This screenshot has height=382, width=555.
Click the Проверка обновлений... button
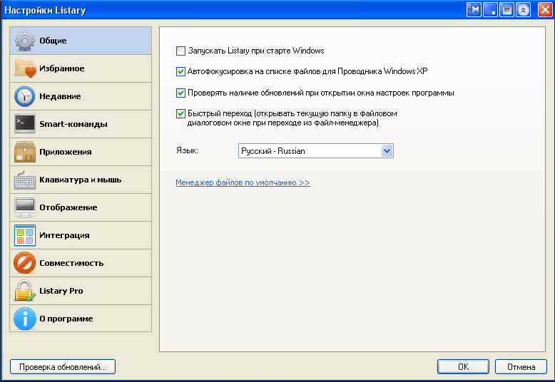[x=63, y=367]
